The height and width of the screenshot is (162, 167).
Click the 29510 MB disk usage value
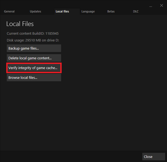click(33, 40)
